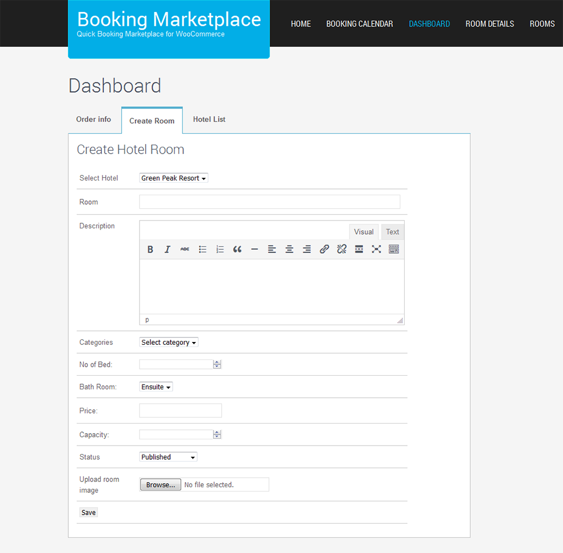Toggle the toolbar kitchen sink icon
This screenshot has height=553, width=563.
pyautogui.click(x=394, y=249)
